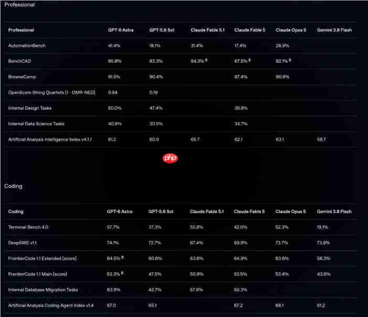Click the 'BenchCAD' row label

[19, 61]
